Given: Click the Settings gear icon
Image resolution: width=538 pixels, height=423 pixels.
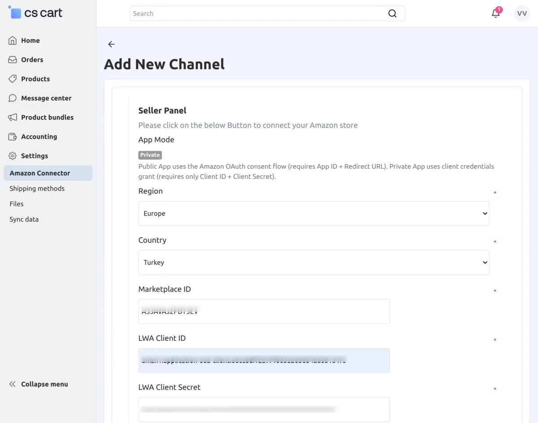Looking at the screenshot, I should pos(13,156).
